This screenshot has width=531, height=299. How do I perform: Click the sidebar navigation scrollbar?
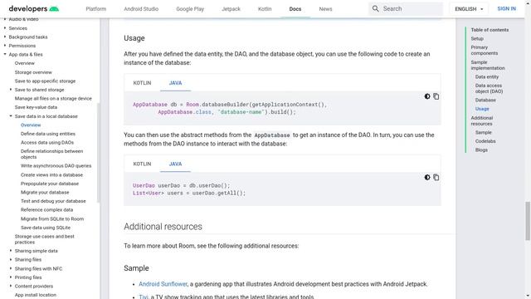(x=98, y=153)
